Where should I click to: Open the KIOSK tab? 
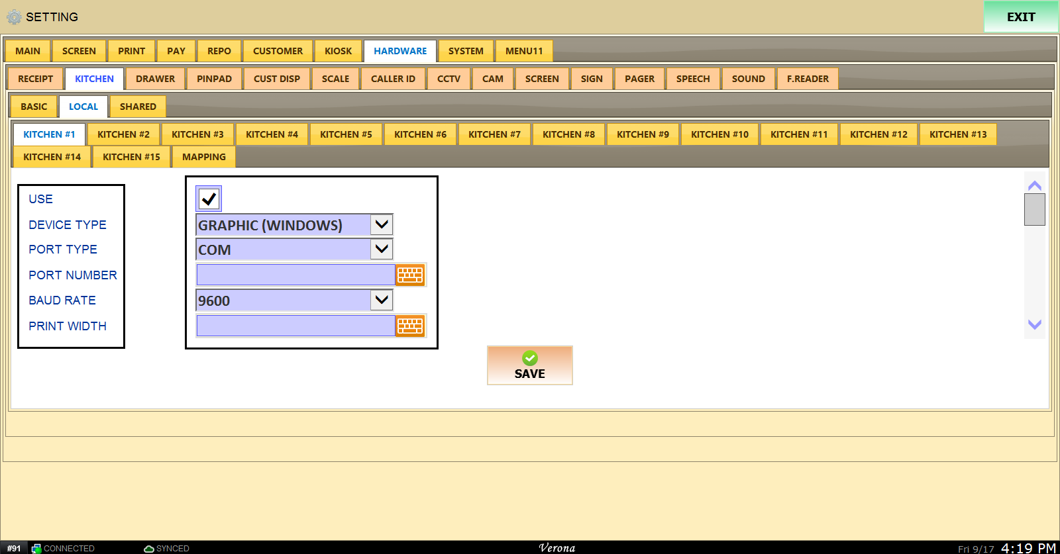(x=338, y=51)
